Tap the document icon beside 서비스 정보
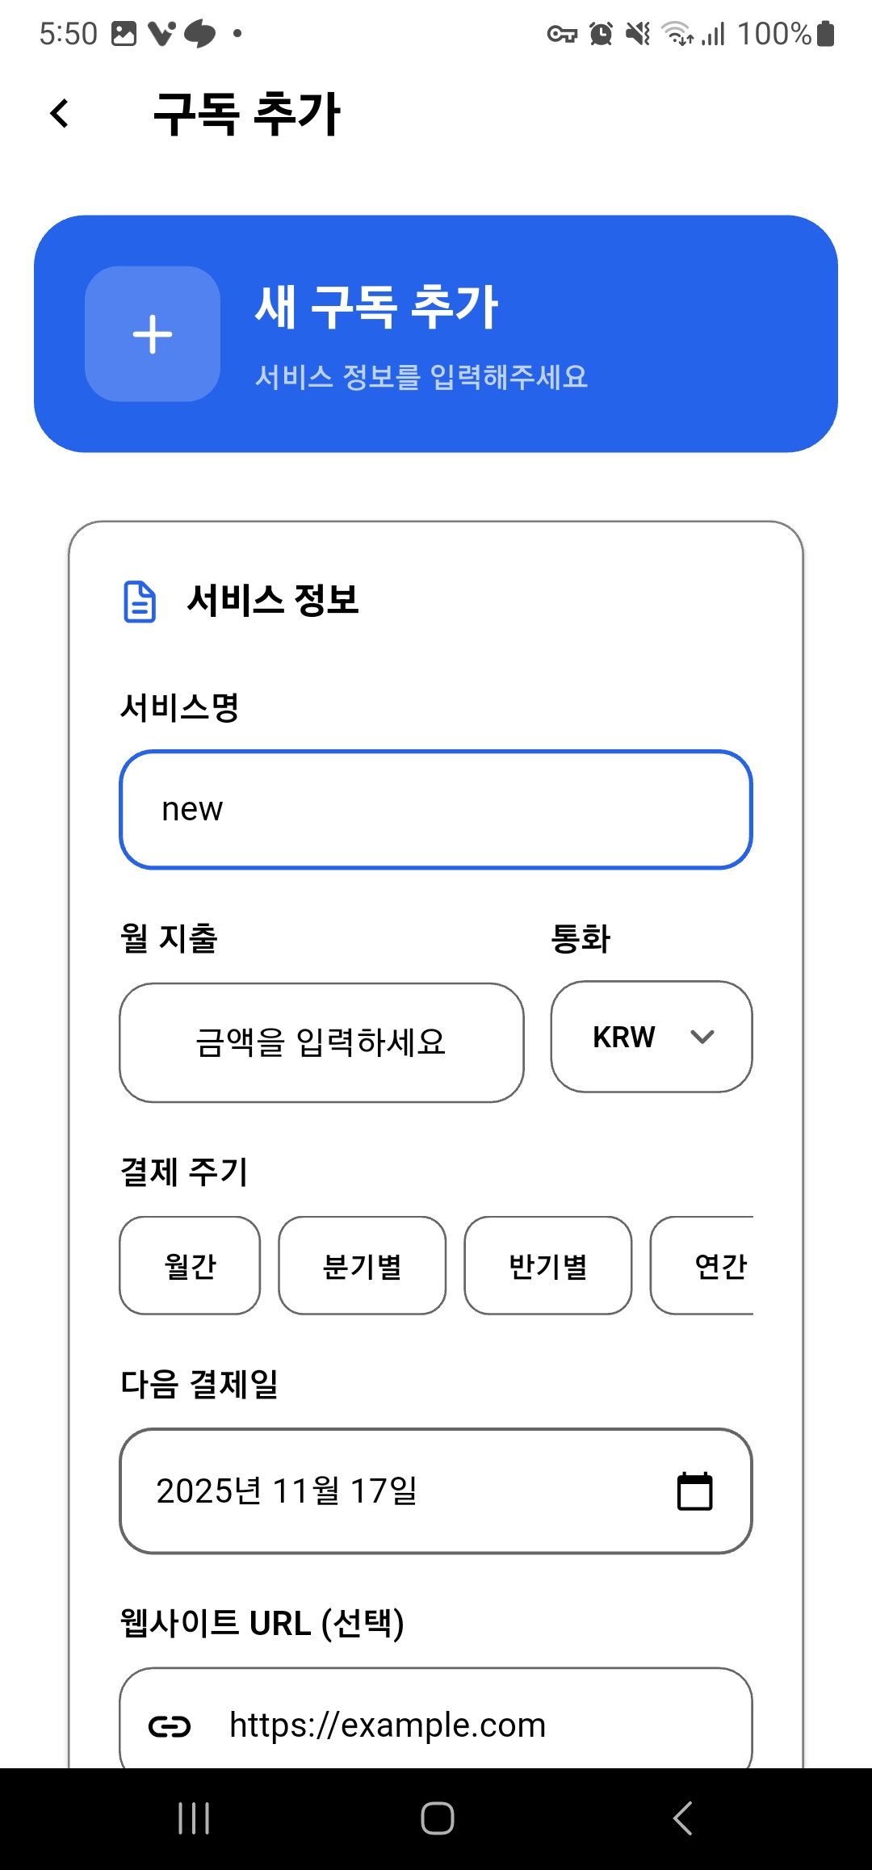Viewport: 872px width, 1870px height. [x=139, y=602]
